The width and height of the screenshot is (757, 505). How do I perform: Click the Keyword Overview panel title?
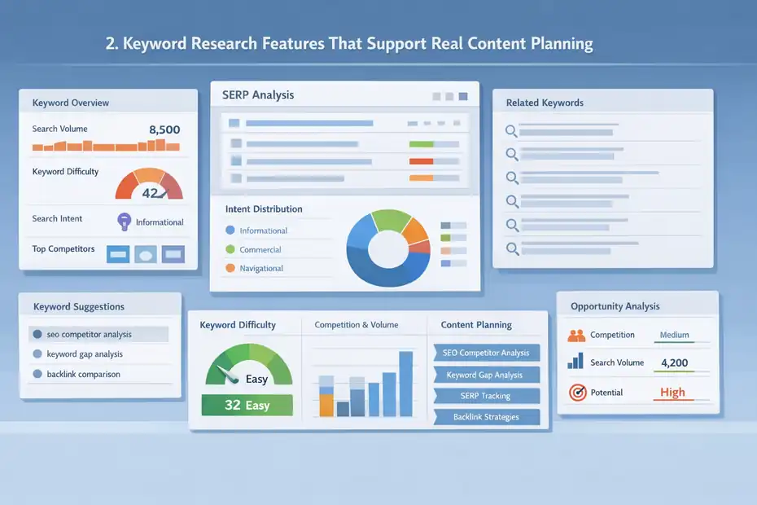point(71,103)
